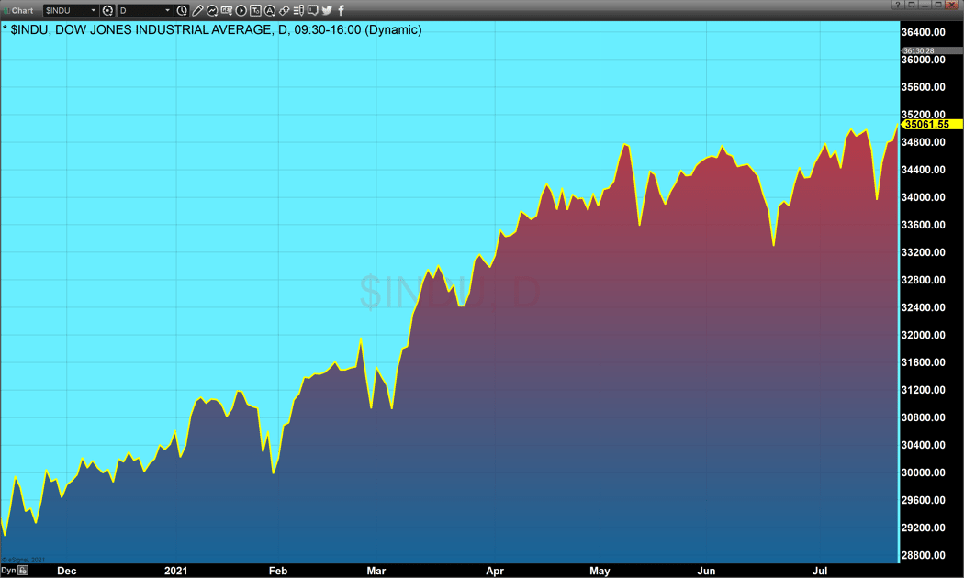Minimize the chart window

point(925,5)
